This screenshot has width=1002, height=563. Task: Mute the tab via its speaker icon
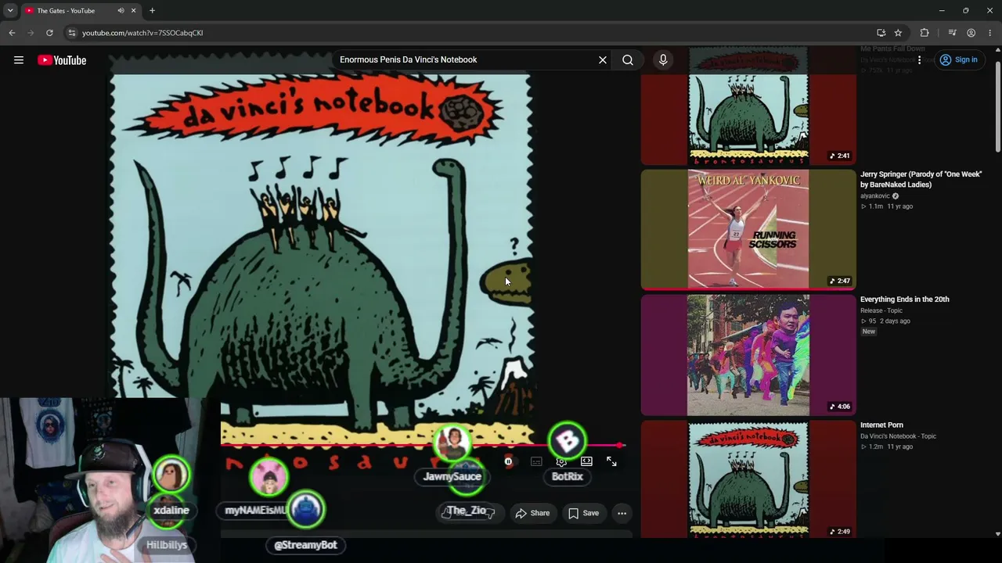(121, 11)
